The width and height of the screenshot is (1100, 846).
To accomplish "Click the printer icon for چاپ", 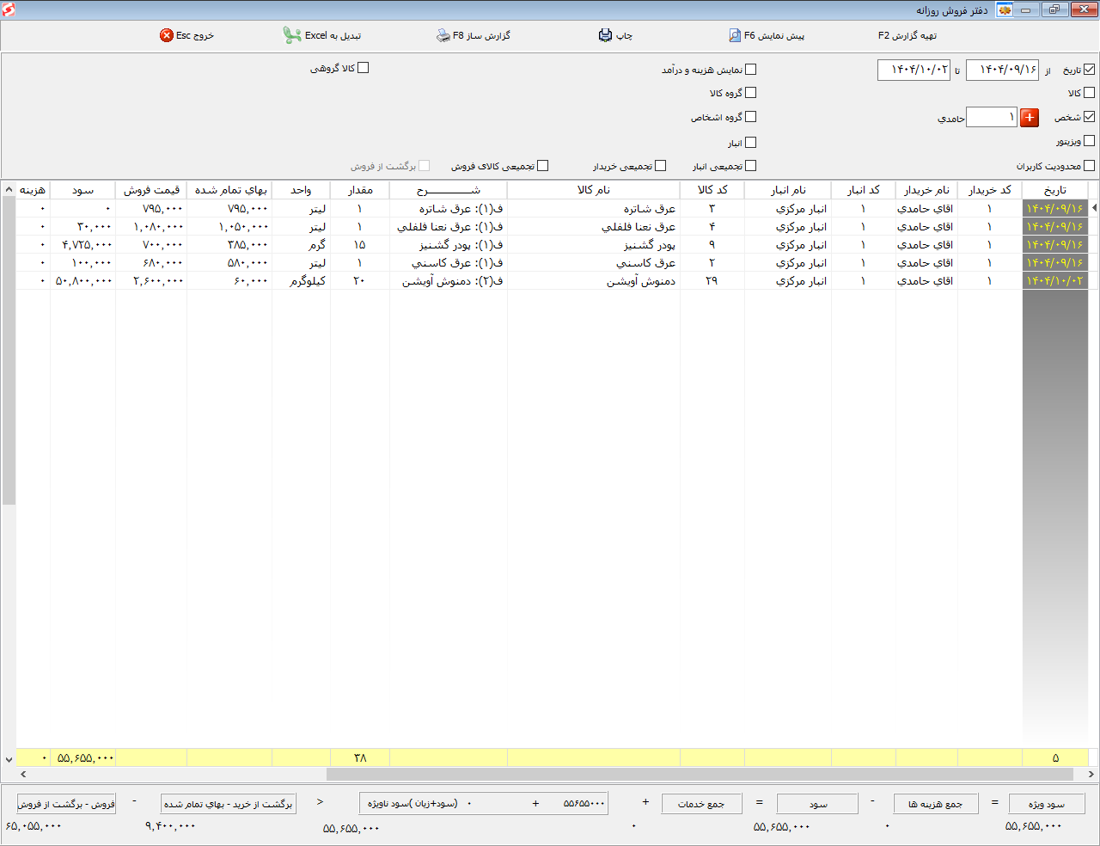I will tap(606, 35).
